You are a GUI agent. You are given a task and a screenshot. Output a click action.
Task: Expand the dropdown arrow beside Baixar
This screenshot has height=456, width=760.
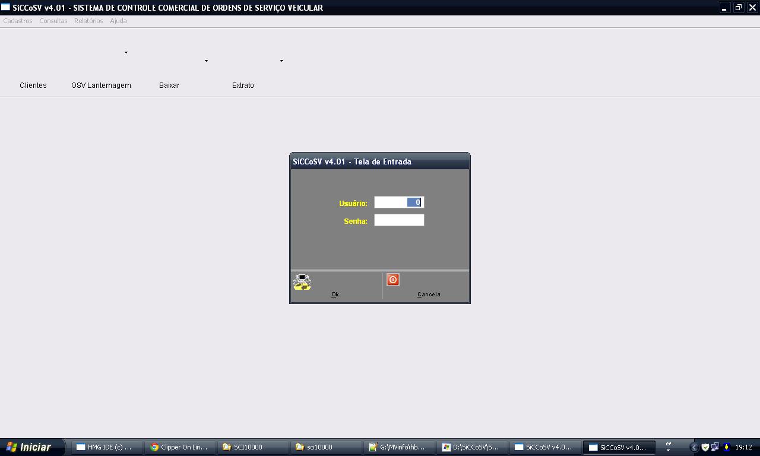[206, 61]
